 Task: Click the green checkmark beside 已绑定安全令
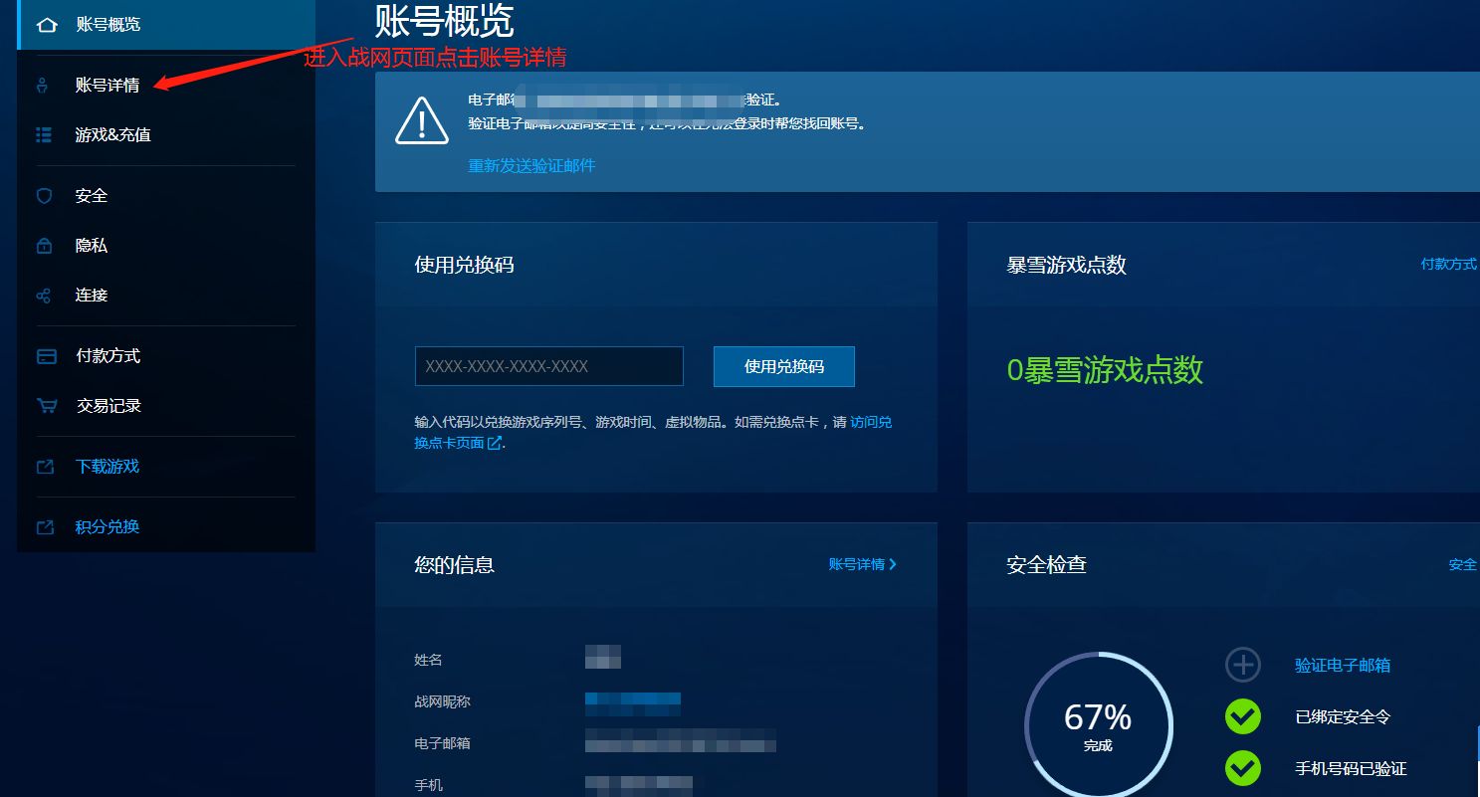pyautogui.click(x=1243, y=716)
